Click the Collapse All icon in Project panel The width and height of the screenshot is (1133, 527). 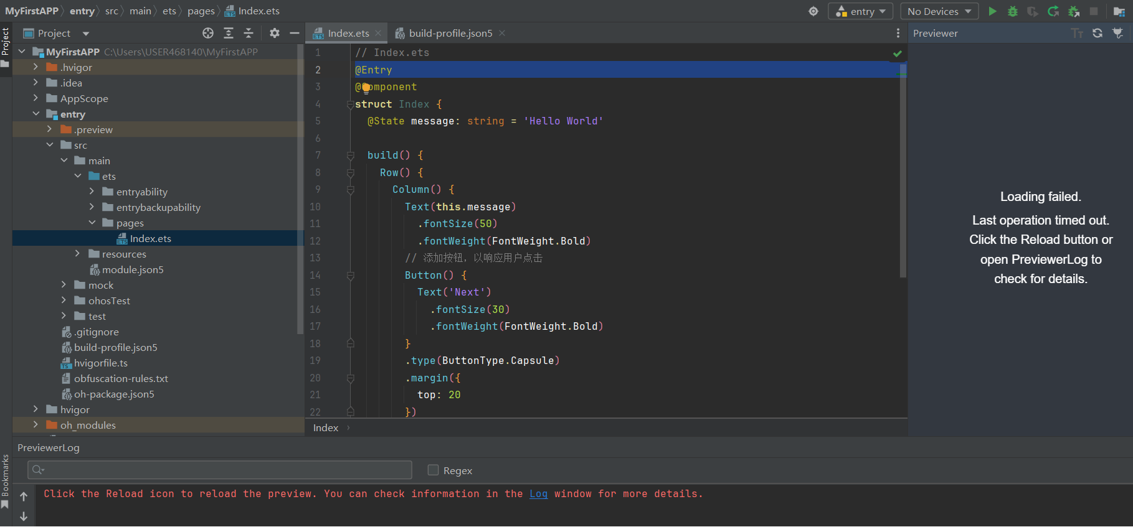click(249, 33)
